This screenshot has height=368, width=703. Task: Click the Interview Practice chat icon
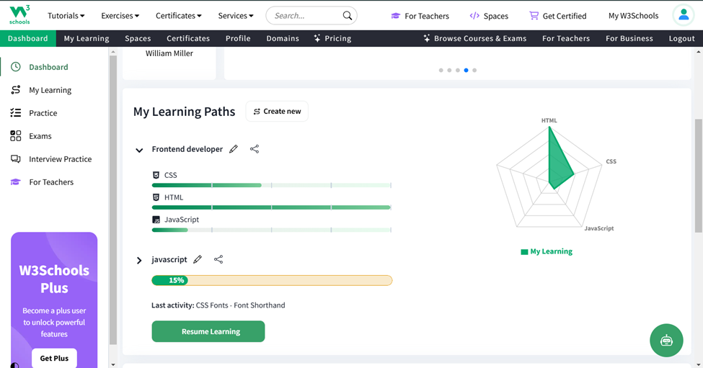coord(16,159)
